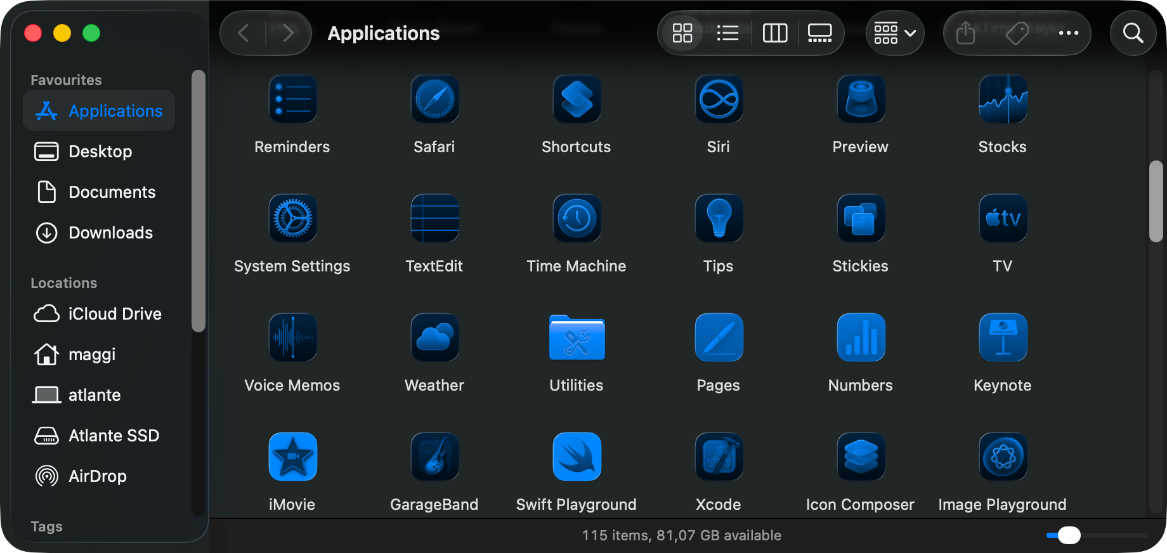Select the Voice Memos app icon
The height and width of the screenshot is (553, 1167).
[x=292, y=337]
